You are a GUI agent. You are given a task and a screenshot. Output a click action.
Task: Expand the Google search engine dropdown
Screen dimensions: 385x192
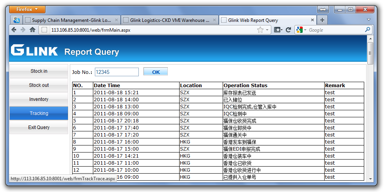(x=301, y=30)
